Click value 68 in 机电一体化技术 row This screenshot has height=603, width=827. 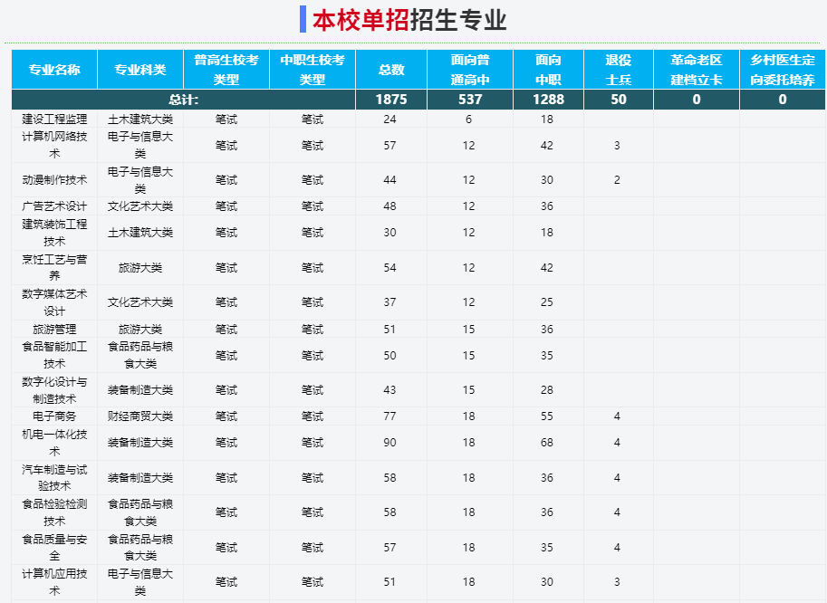pos(547,443)
